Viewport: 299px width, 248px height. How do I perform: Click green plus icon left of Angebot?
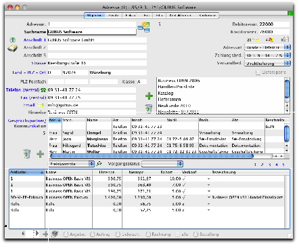coord(45,234)
